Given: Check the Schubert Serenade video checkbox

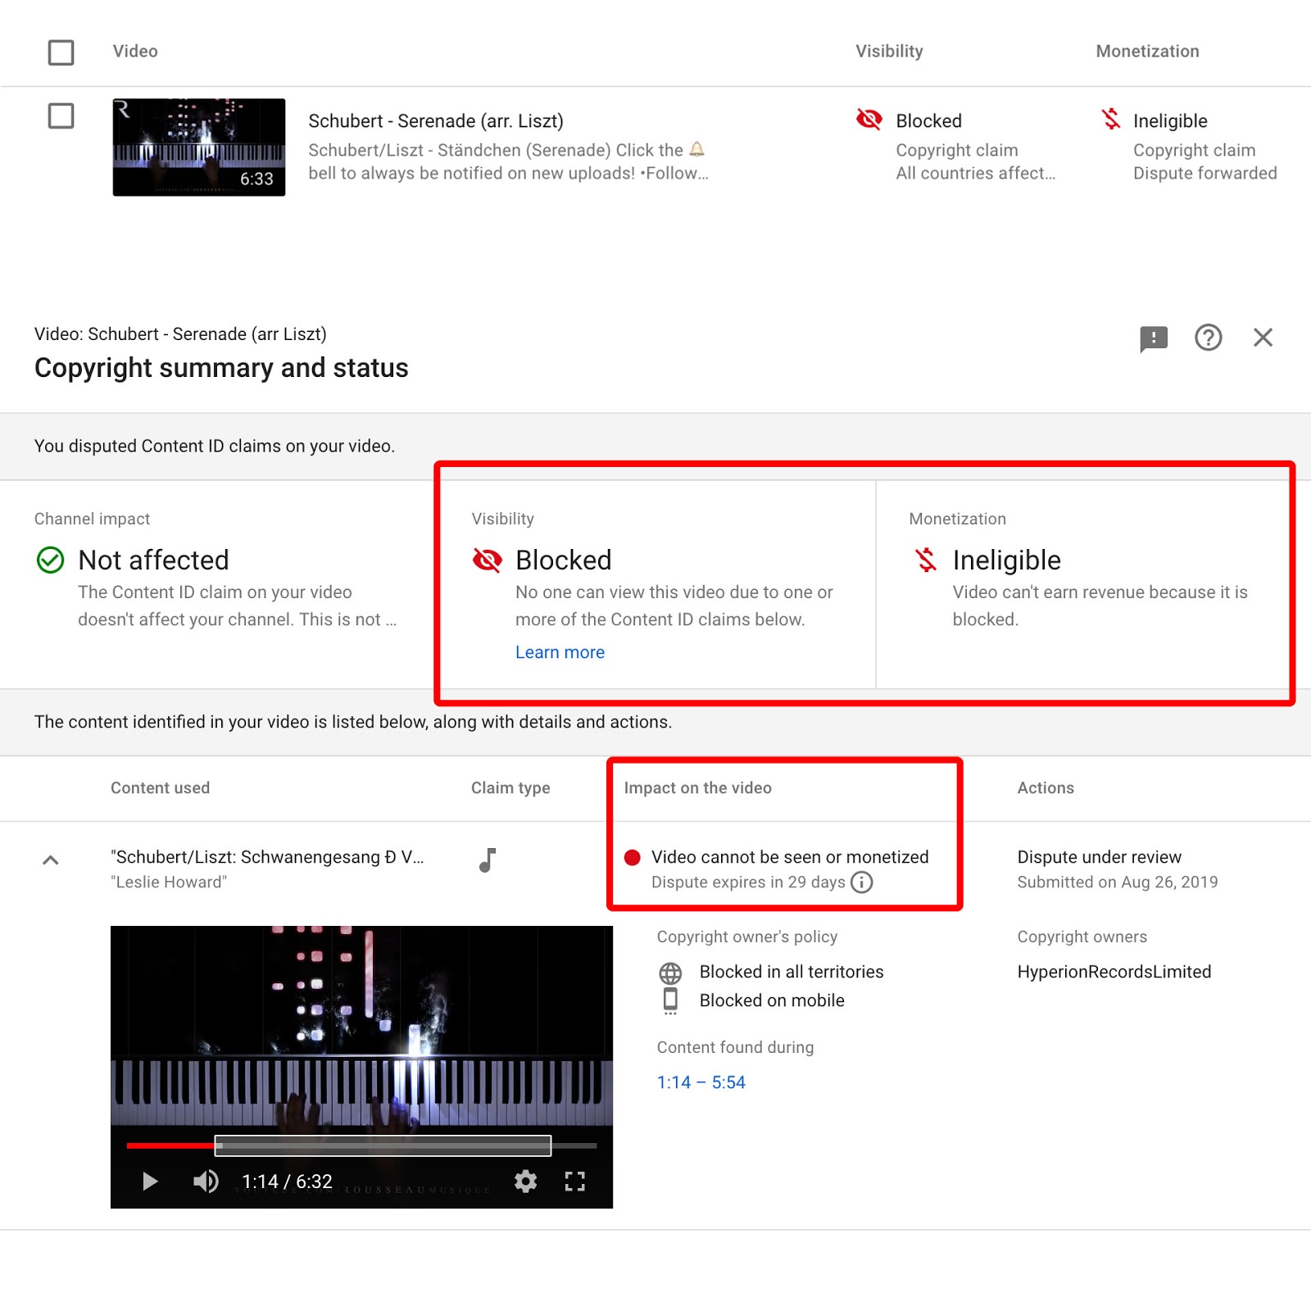Looking at the screenshot, I should [x=61, y=116].
